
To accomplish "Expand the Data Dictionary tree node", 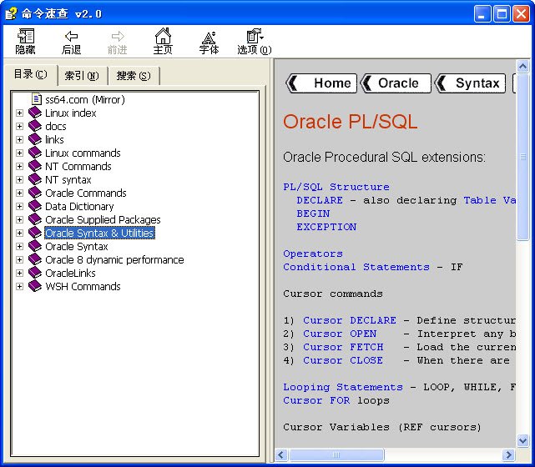I will click(x=20, y=207).
